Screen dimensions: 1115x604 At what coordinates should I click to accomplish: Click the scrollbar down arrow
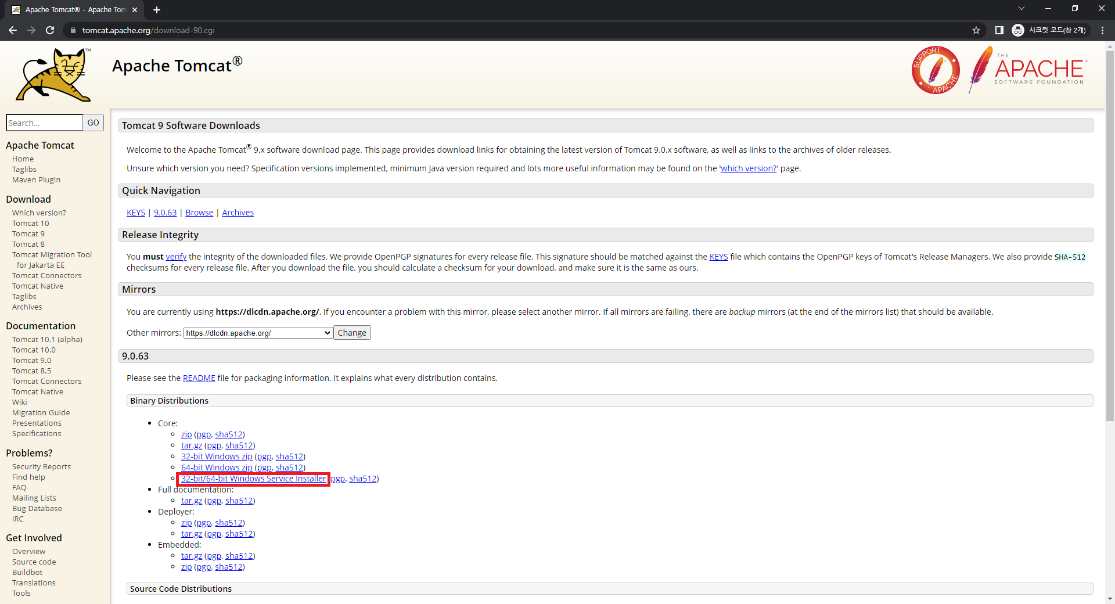pos(1110,599)
